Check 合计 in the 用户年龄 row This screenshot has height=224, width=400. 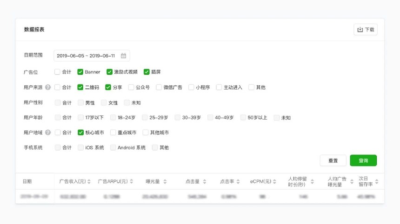point(58,117)
